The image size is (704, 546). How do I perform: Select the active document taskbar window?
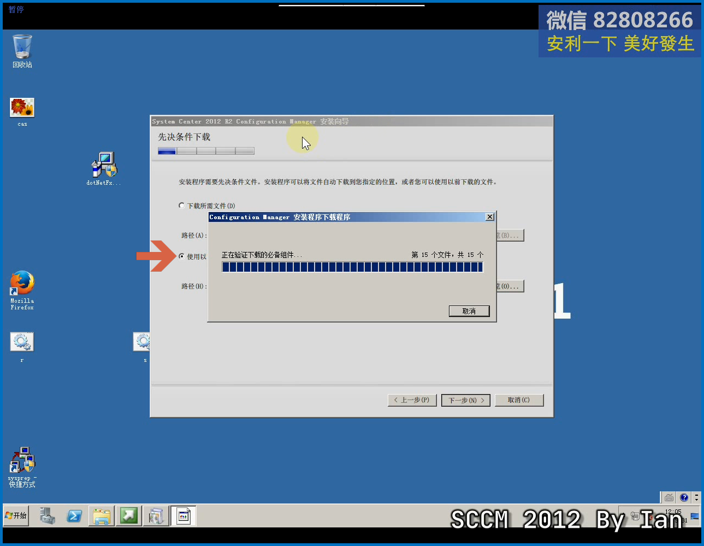point(184,516)
